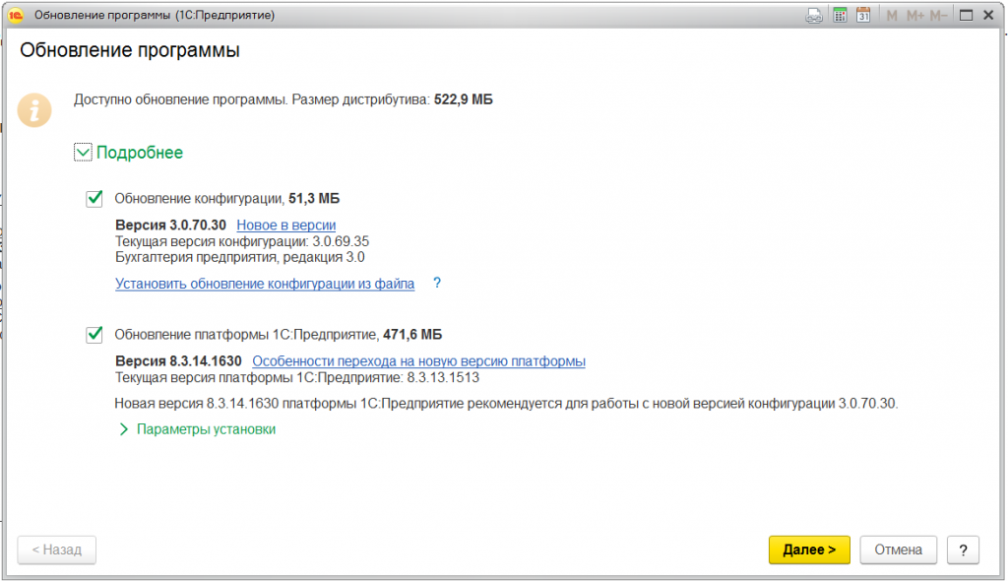Click the help ? button at bottom

pyautogui.click(x=963, y=550)
